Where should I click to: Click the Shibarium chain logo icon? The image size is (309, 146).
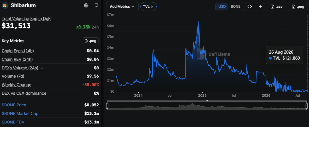point(5,5)
